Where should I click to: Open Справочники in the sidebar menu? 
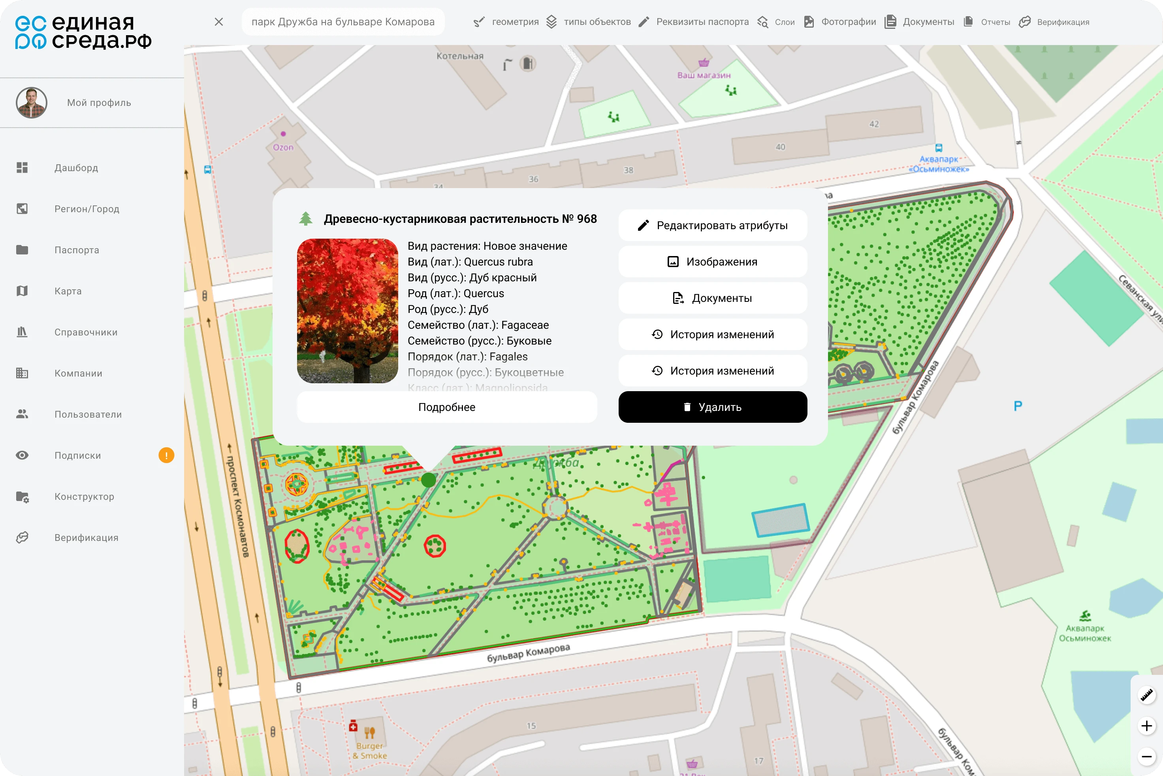86,332
